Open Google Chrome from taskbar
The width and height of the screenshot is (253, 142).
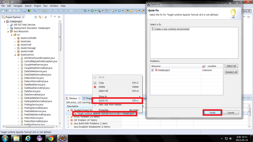click(x=51, y=138)
